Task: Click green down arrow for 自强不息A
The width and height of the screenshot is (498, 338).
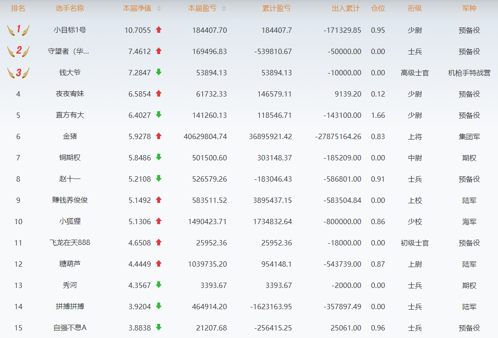Action: tap(159, 327)
